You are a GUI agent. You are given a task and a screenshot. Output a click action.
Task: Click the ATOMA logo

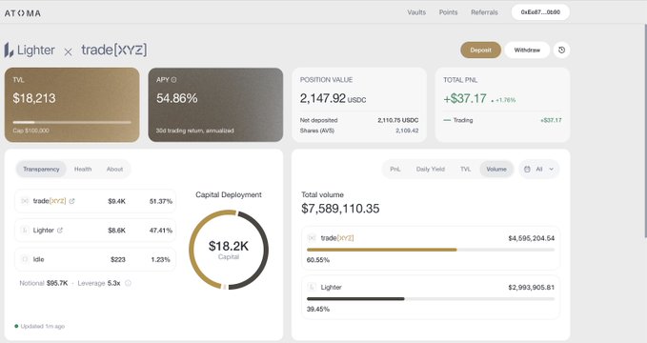[x=23, y=13]
